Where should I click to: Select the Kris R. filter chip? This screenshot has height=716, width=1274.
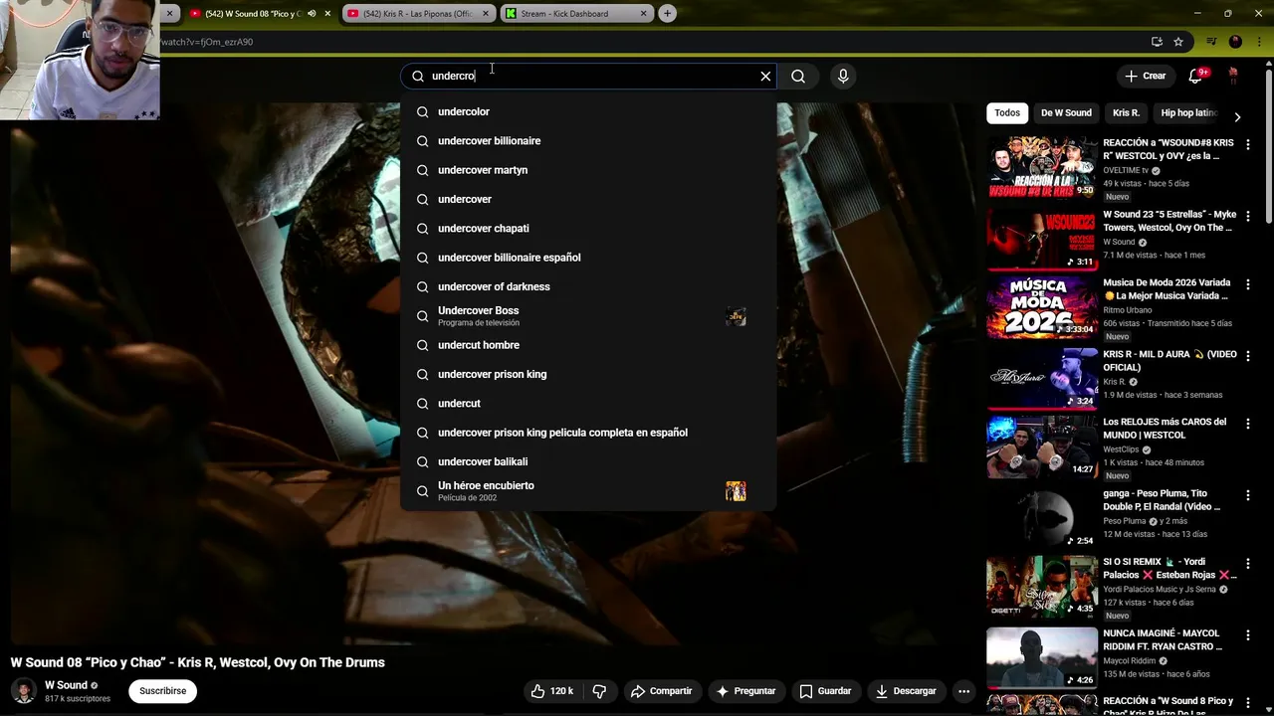pos(1126,113)
